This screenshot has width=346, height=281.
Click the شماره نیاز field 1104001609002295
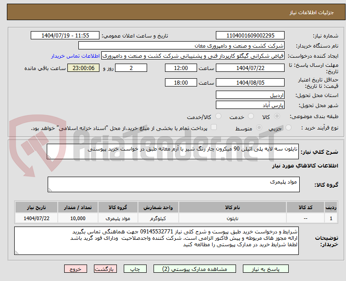coord(250,36)
